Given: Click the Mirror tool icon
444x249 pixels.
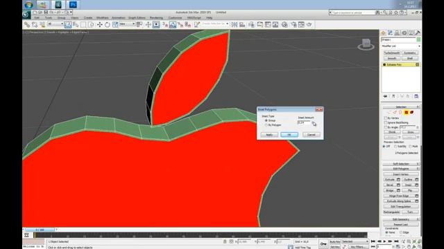Looking at the screenshot, I should (234, 25).
